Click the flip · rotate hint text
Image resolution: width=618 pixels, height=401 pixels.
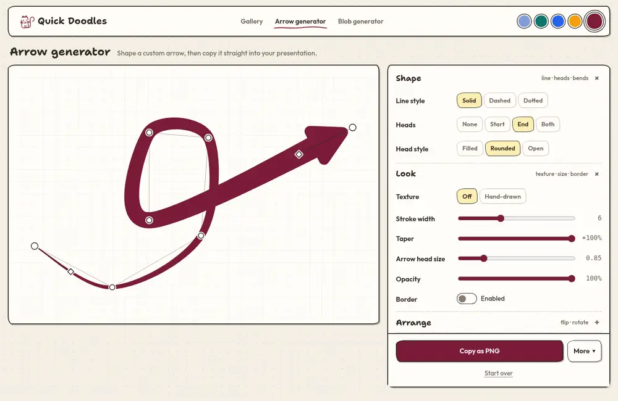tap(574, 322)
